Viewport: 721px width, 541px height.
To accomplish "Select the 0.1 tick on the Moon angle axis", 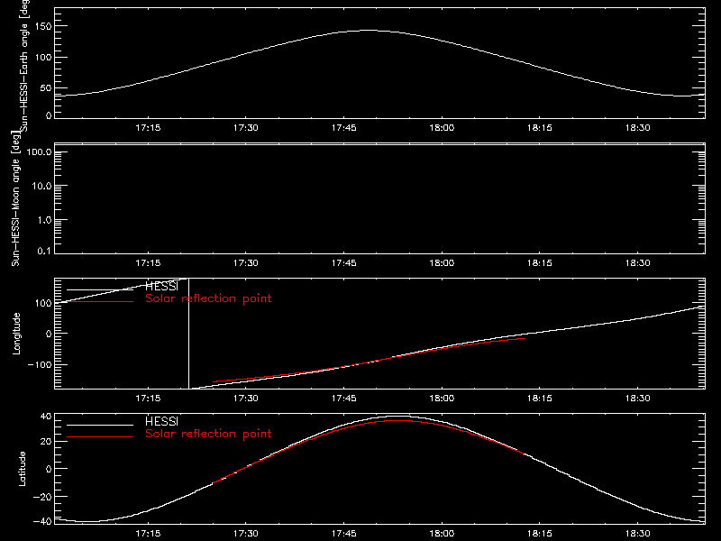I will (x=44, y=252).
